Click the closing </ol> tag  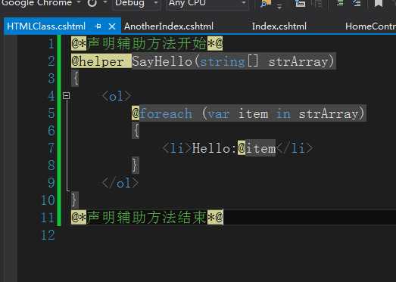120,183
